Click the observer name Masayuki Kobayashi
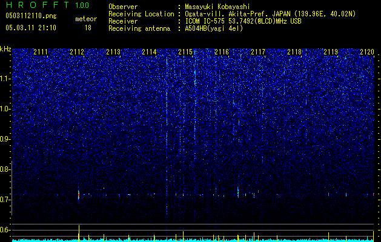Screen dimensions: 381x242 [x=217, y=7]
